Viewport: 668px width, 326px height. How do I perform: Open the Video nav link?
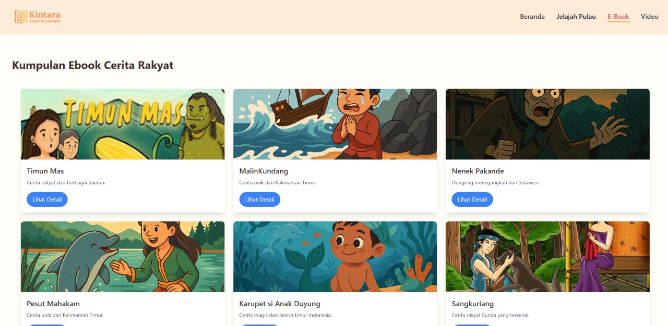pos(650,17)
